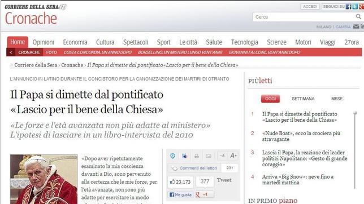Click the Cambia city link
The height and width of the screenshot is (204, 364).
pyautogui.click(x=343, y=27)
